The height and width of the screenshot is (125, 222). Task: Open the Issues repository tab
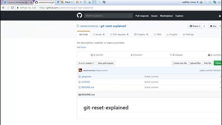click(99, 34)
